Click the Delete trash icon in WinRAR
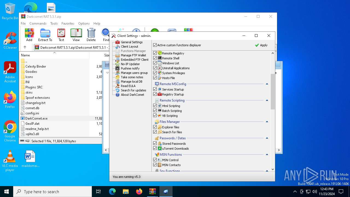The image size is (350, 197). coord(91,35)
